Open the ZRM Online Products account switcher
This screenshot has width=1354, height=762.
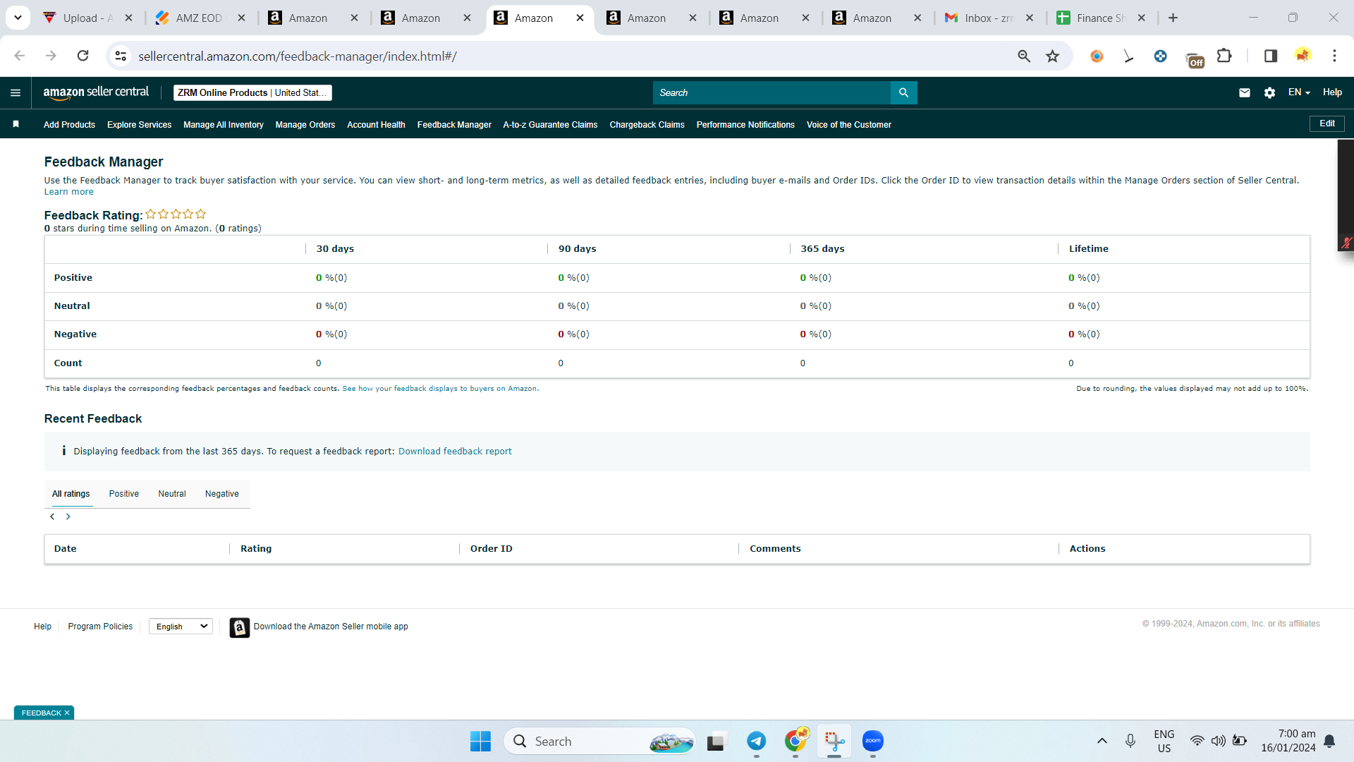coord(252,92)
